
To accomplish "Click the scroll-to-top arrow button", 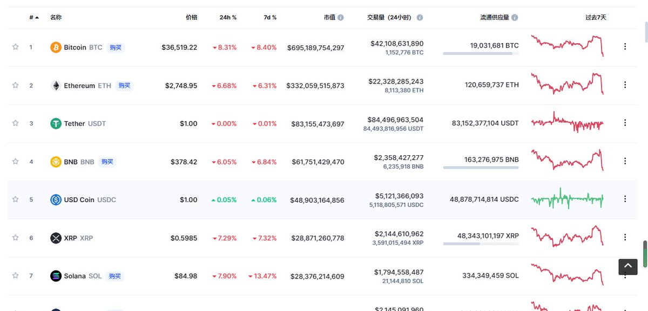I will point(627,266).
